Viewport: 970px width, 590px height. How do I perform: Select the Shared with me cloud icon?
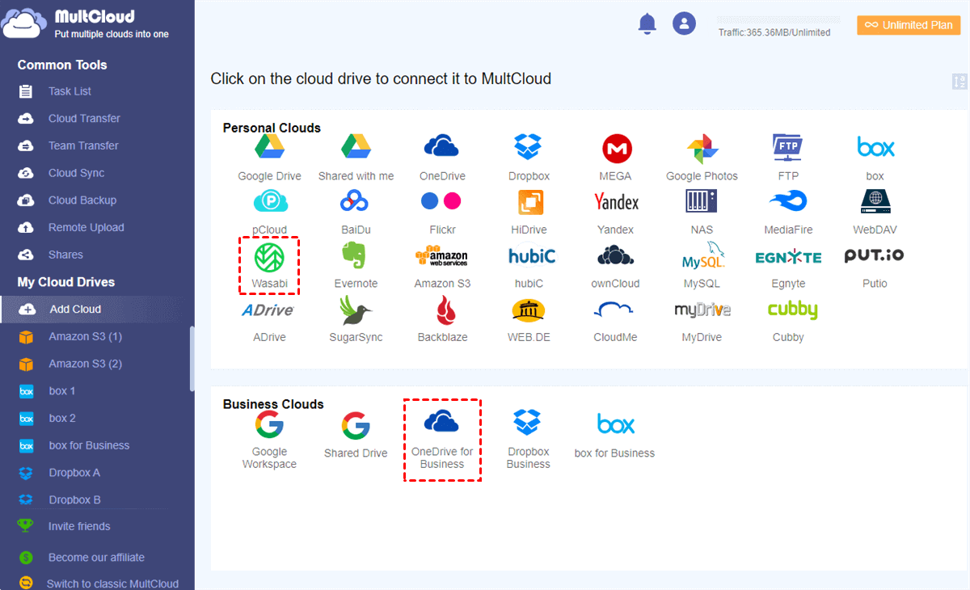(356, 147)
